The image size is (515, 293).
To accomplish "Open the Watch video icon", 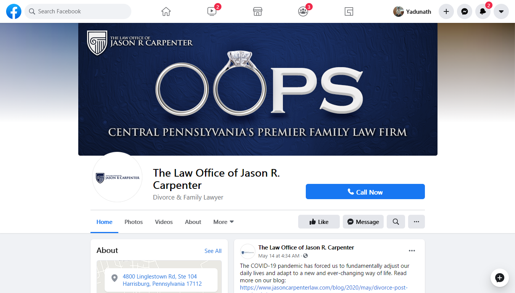I will [212, 11].
